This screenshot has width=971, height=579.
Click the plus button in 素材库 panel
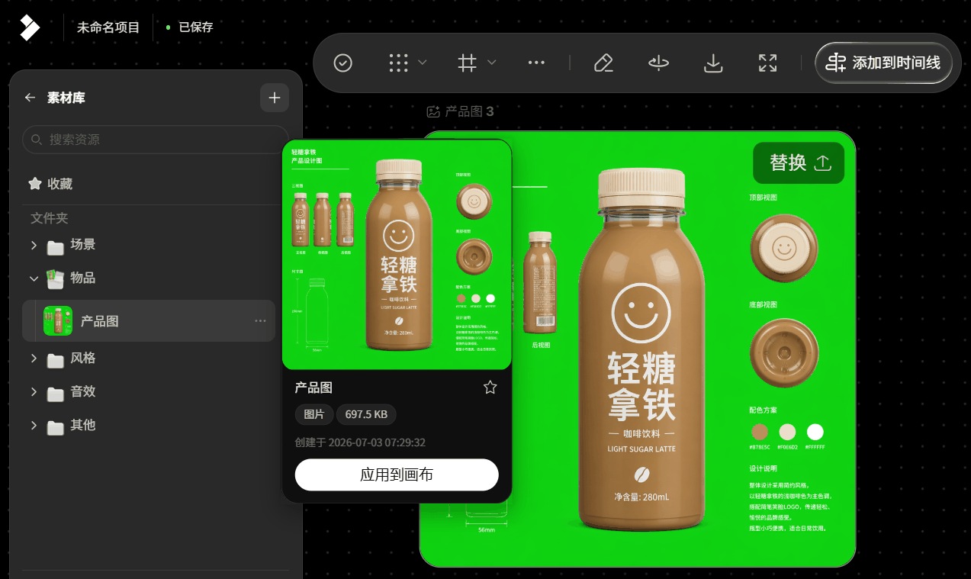point(275,98)
